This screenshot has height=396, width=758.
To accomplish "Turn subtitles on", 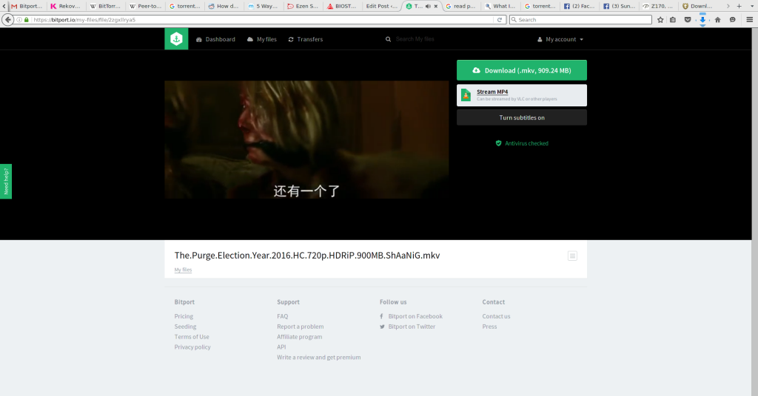I will 522,117.
